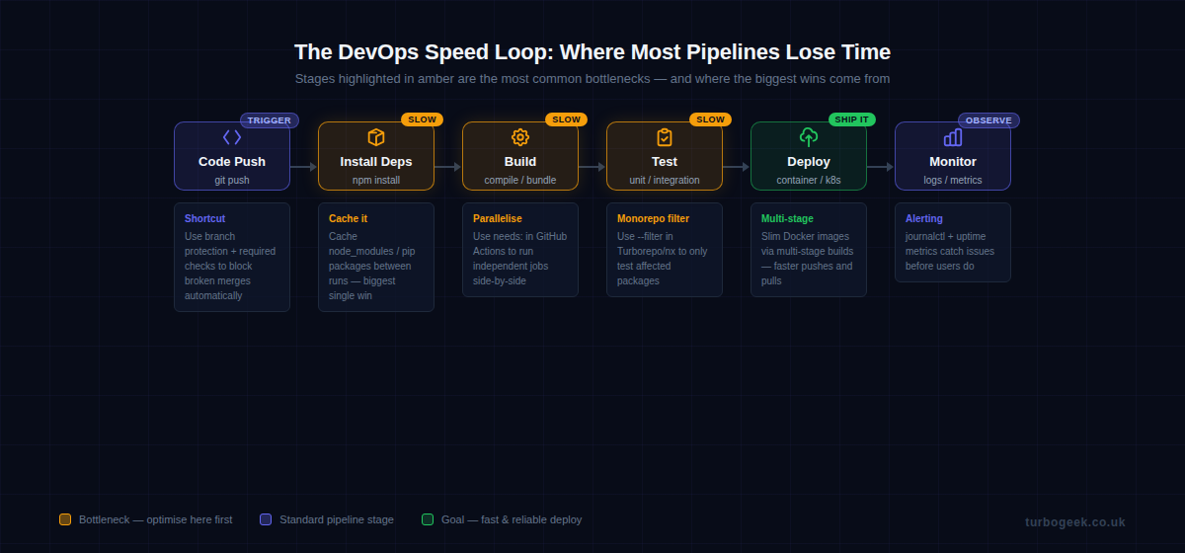Click the Alerting tip heading
Image resolution: width=1185 pixels, height=553 pixels.
pos(924,218)
